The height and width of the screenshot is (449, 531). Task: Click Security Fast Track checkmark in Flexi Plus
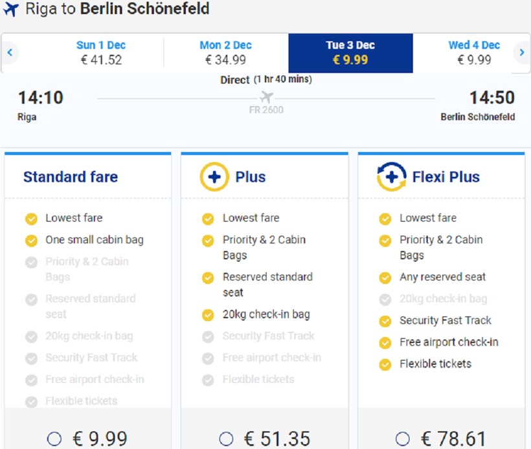click(385, 321)
